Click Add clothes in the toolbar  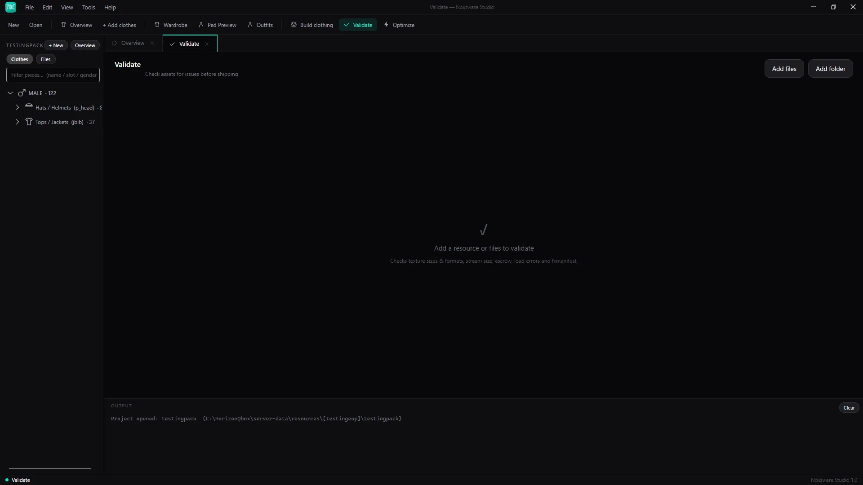tap(119, 25)
